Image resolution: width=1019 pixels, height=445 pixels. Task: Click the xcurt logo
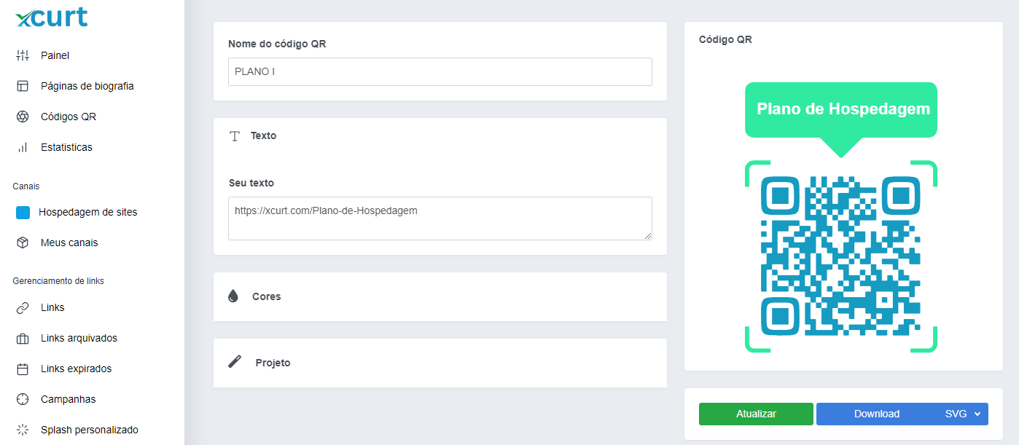51,18
